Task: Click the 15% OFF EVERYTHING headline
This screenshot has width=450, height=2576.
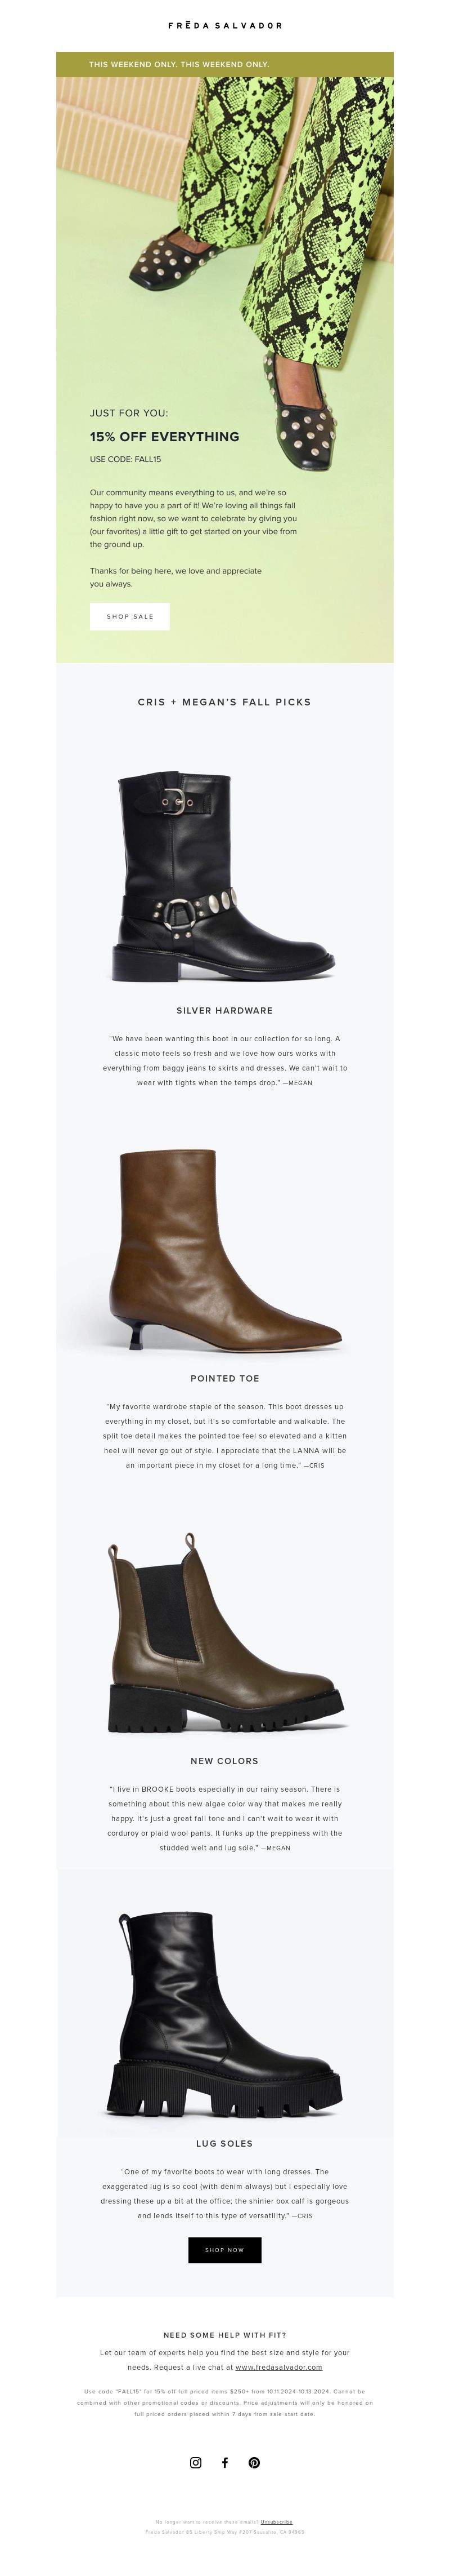Action: point(165,437)
